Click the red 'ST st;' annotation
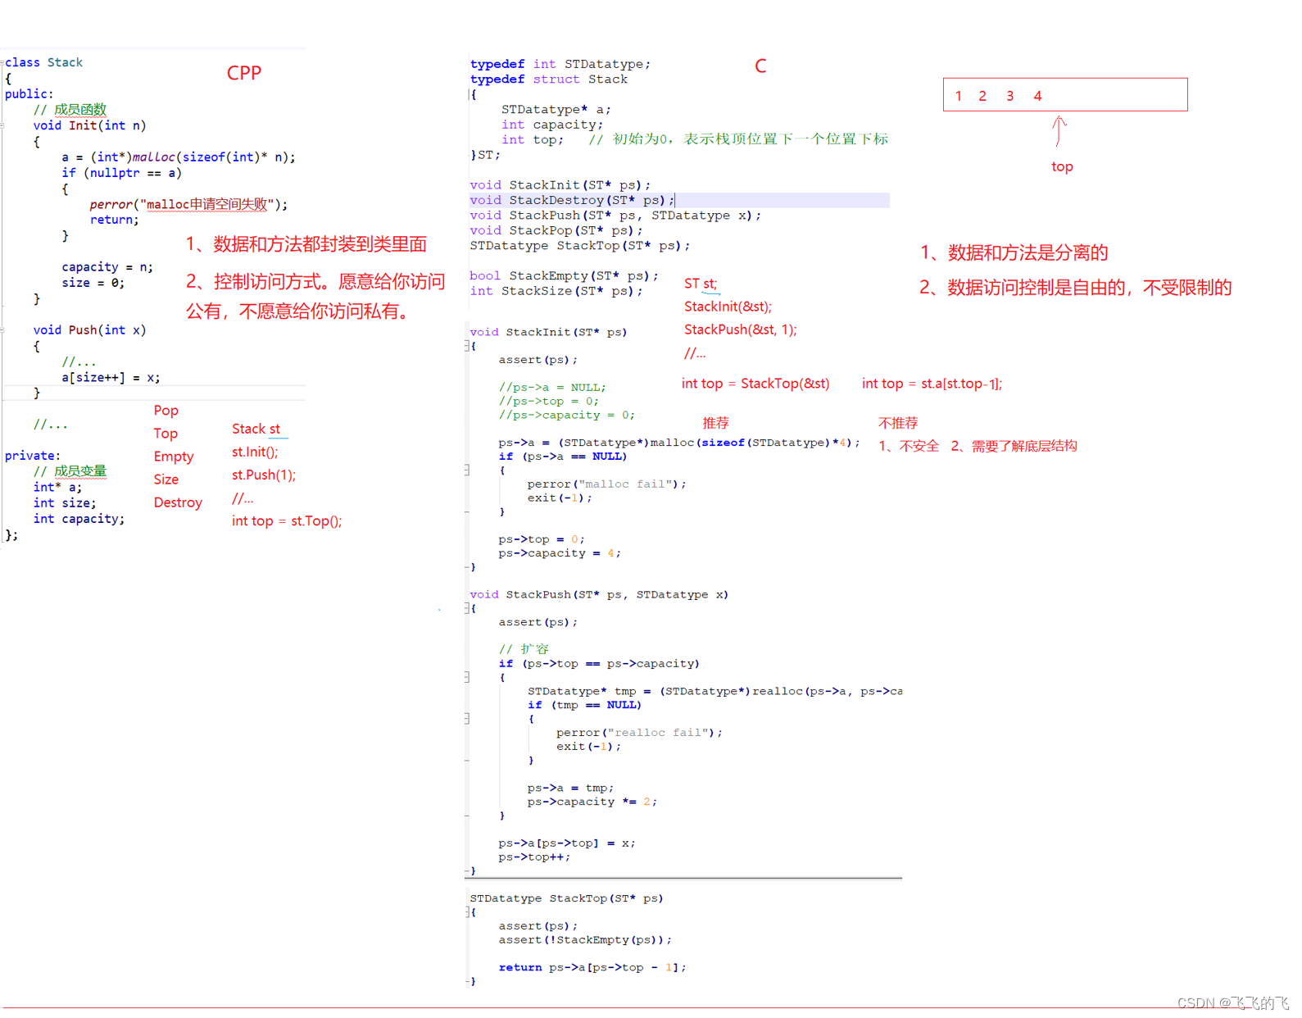Screen dimensions: 1302x1018 pos(701,284)
